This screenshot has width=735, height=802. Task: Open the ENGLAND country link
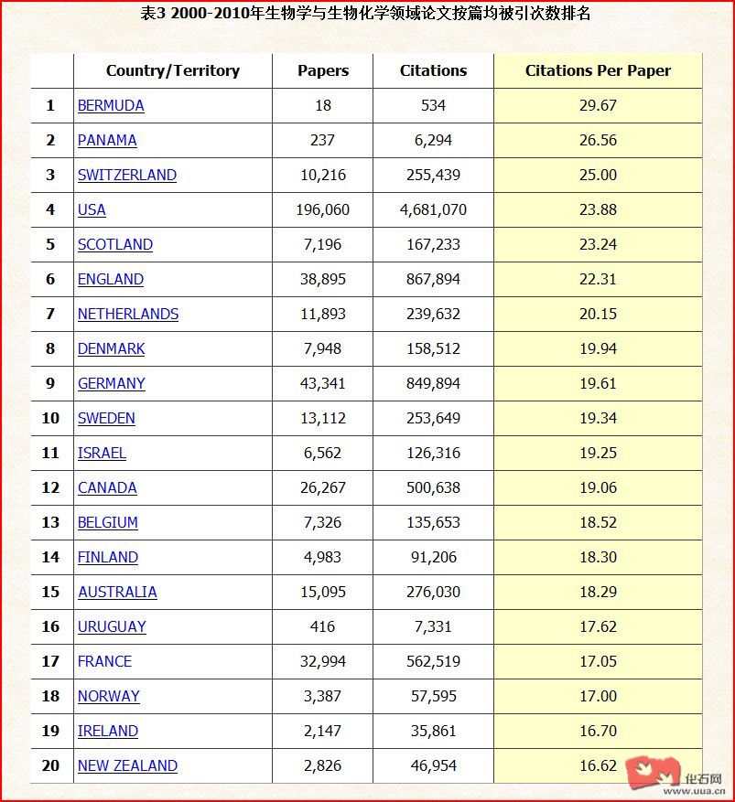point(111,280)
